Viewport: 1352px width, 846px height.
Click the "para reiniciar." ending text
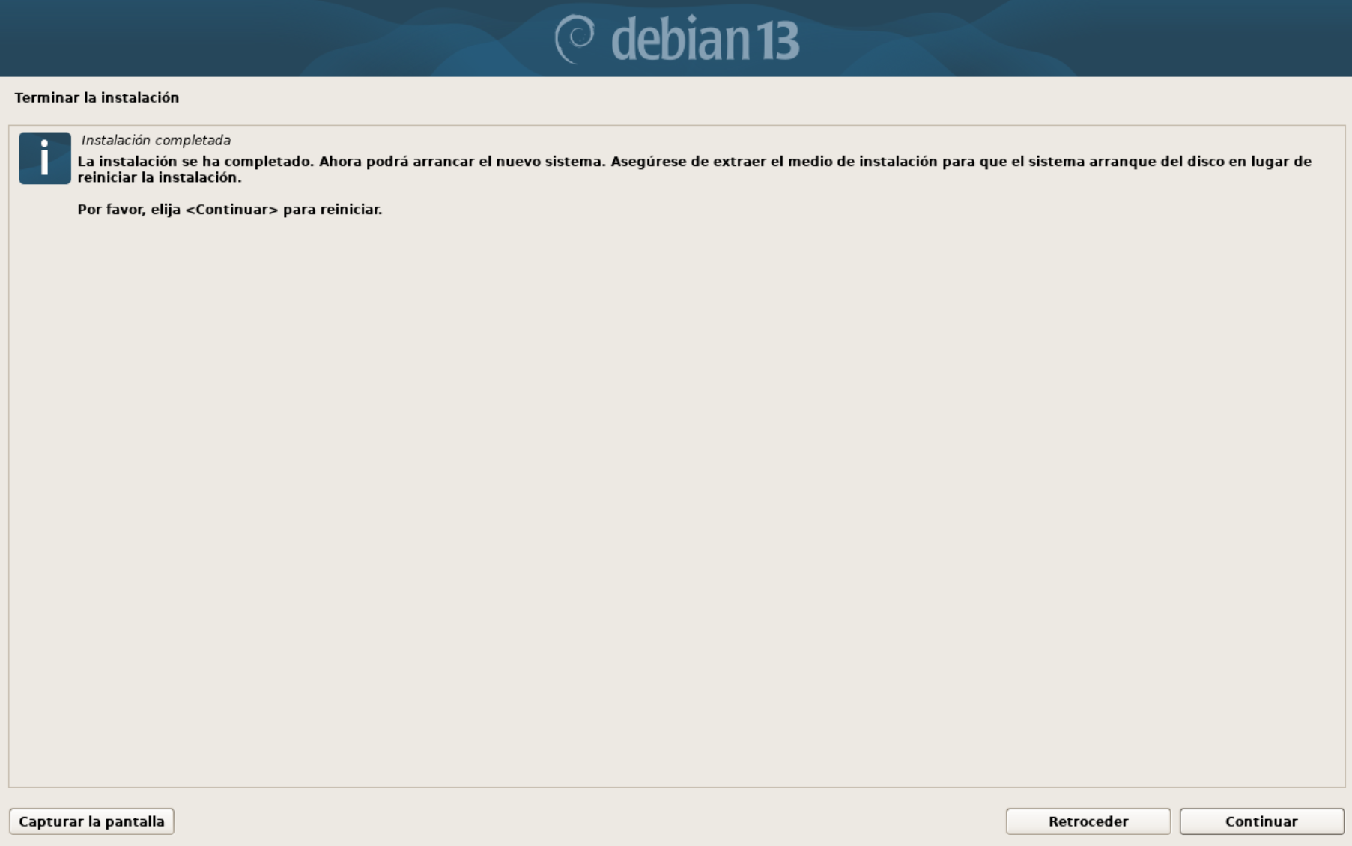333,210
